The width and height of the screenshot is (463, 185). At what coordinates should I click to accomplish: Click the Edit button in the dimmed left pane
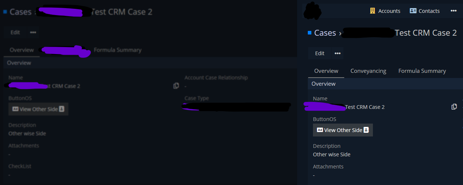15,32
